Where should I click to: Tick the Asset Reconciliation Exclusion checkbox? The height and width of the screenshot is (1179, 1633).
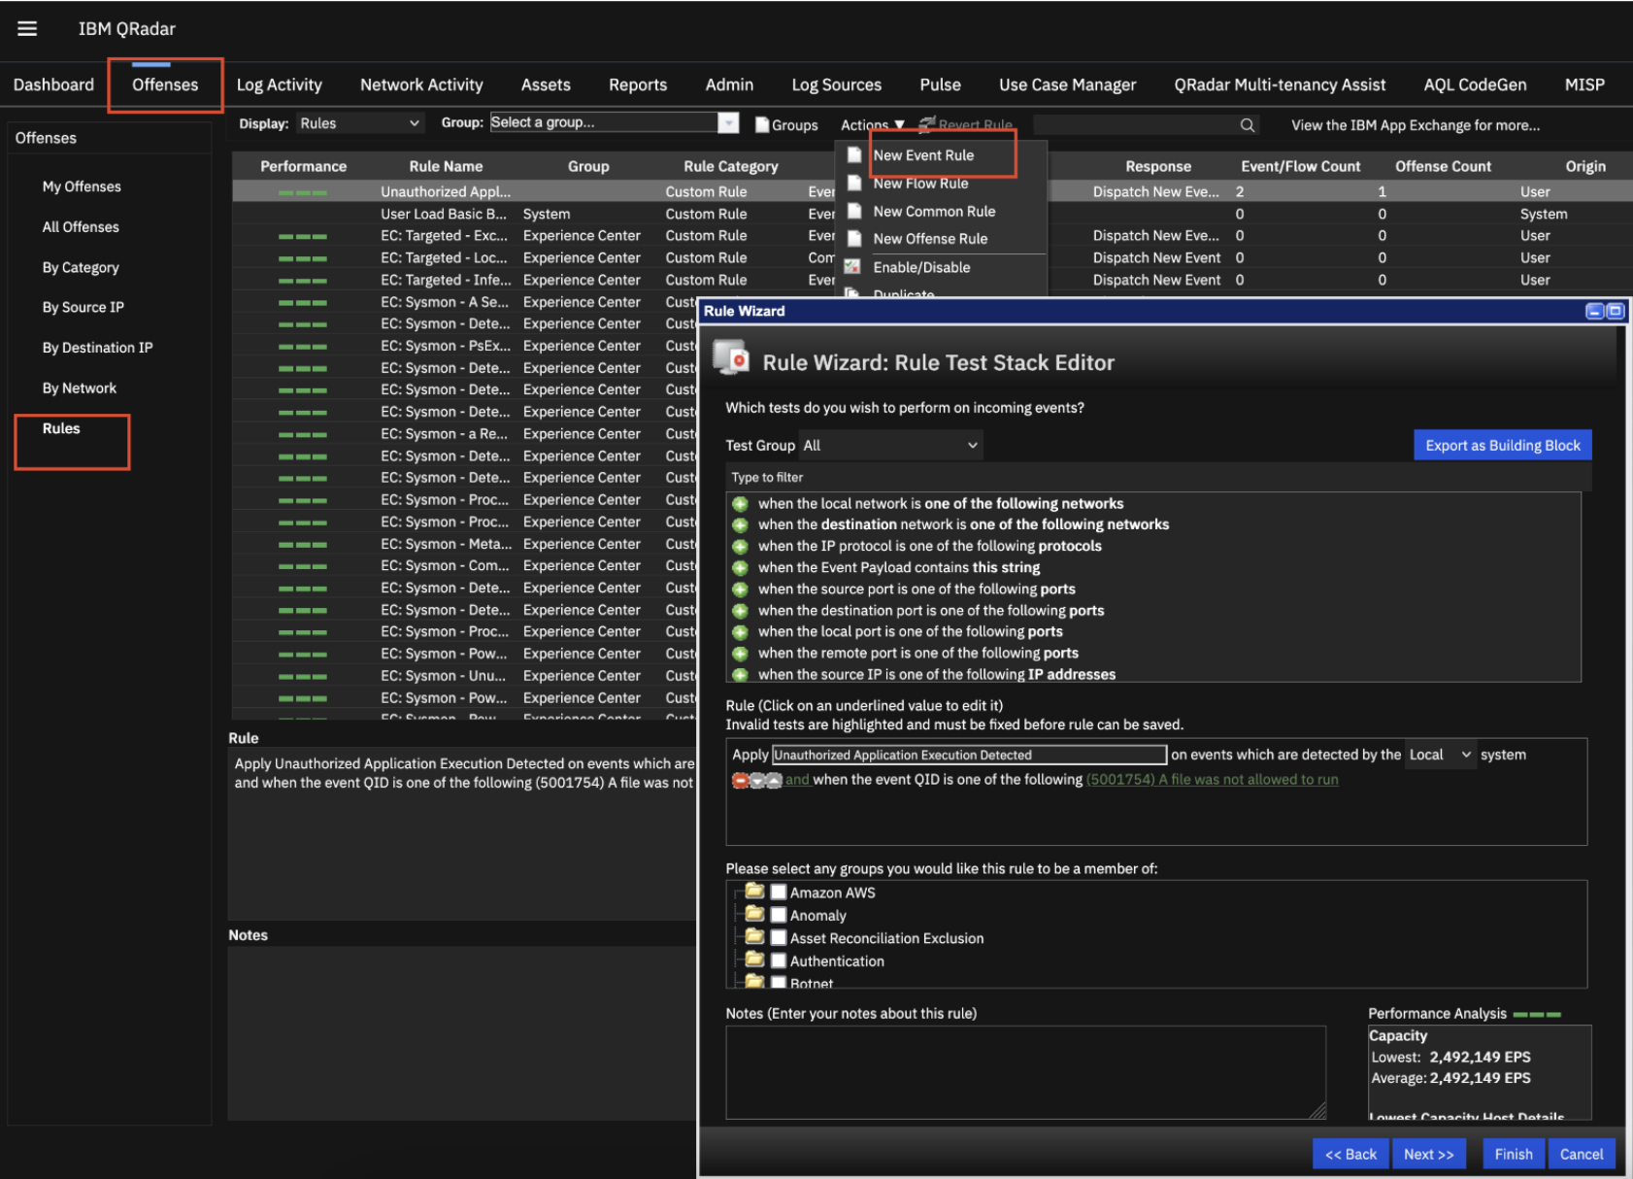pos(779,937)
